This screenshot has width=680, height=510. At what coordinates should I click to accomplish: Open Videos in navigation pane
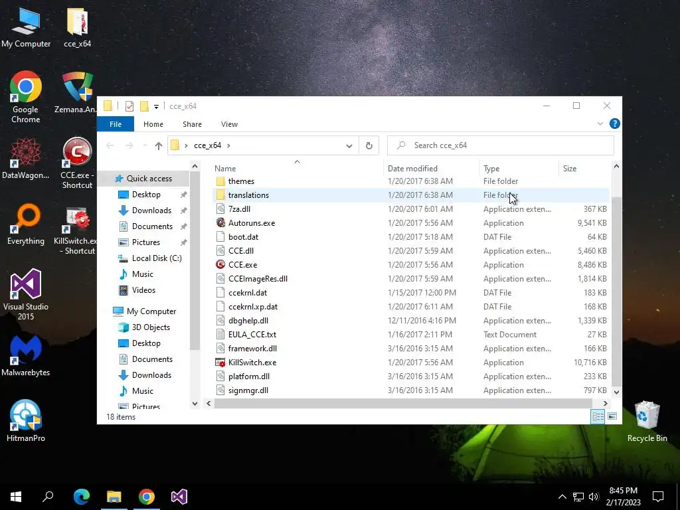(143, 290)
